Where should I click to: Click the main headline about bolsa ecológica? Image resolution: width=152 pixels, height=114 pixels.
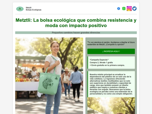[x=76, y=23]
